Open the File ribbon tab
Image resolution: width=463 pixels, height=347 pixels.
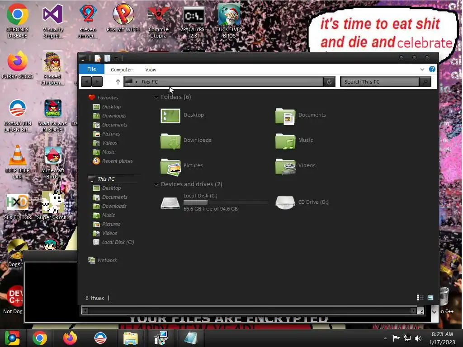point(91,69)
